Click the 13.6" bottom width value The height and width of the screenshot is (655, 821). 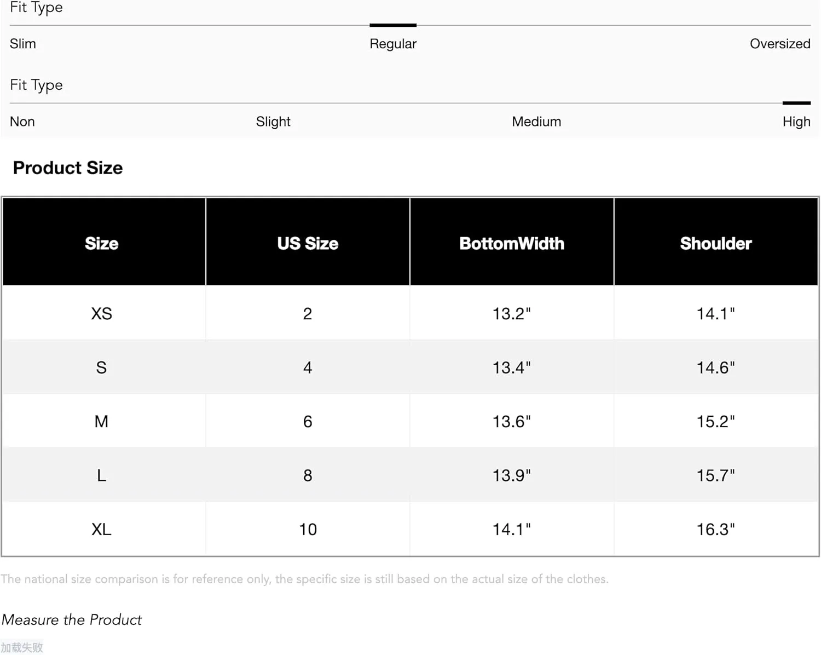[511, 422]
